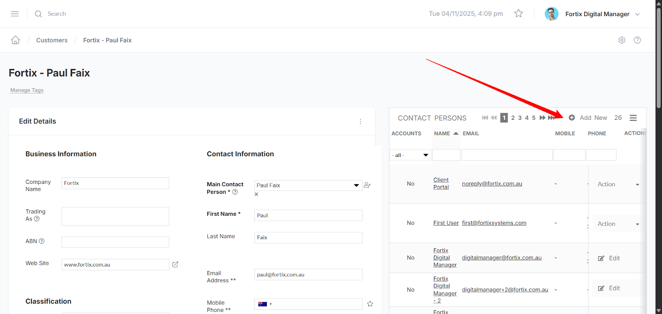
Task: Open the Edit Details three-dot menu
Action: (360, 121)
